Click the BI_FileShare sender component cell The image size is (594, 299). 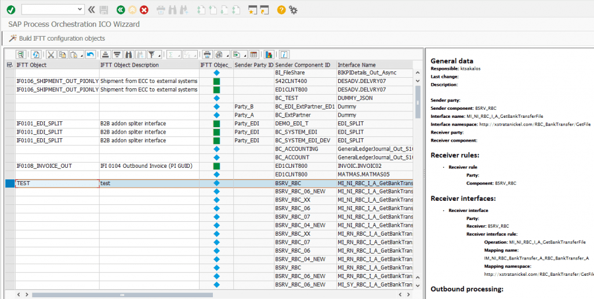pos(305,73)
